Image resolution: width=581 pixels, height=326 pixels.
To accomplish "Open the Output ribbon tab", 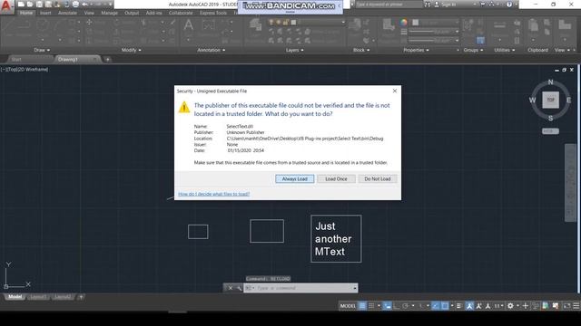I will pos(132,13).
